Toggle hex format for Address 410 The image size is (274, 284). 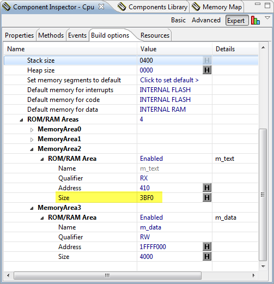click(x=207, y=188)
